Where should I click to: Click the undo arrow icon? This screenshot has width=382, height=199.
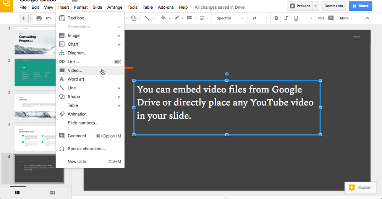tap(49, 18)
